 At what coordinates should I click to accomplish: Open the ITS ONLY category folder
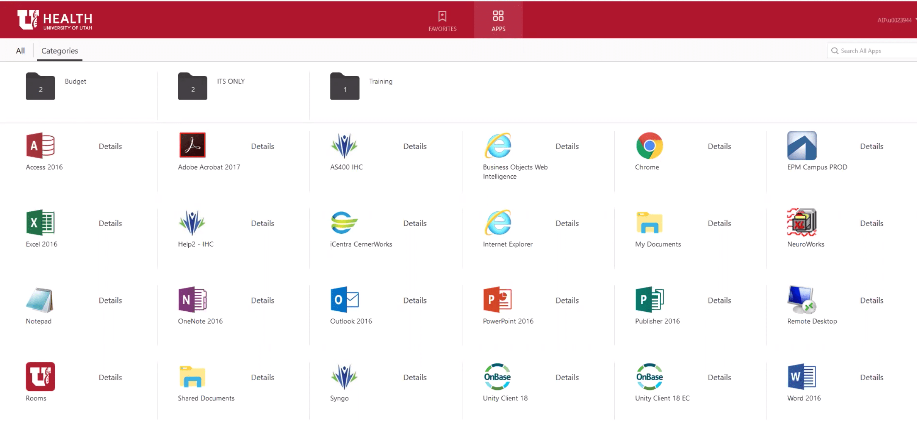tap(192, 86)
